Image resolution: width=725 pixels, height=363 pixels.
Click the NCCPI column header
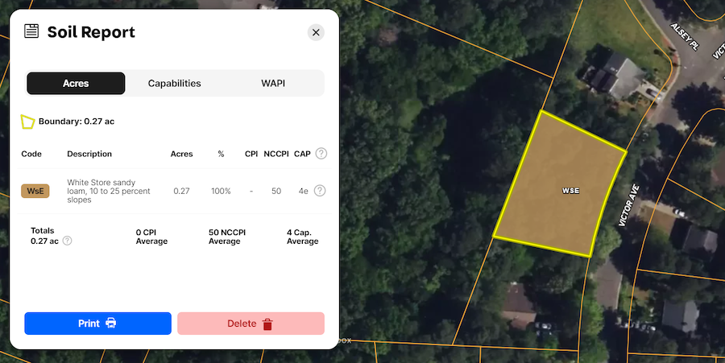(x=276, y=154)
